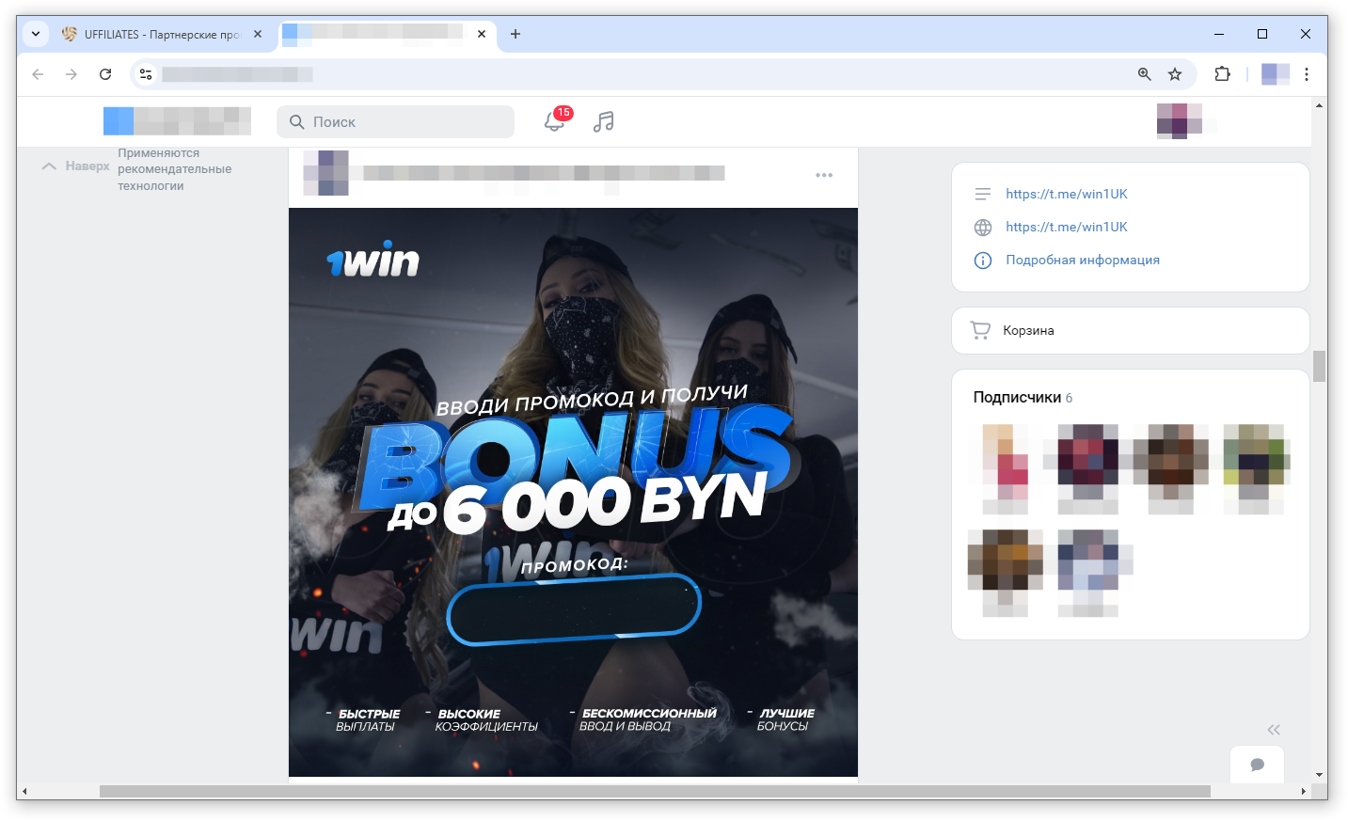Open a new browser tab
The height and width of the screenshot is (821, 1348).
pyautogui.click(x=515, y=34)
